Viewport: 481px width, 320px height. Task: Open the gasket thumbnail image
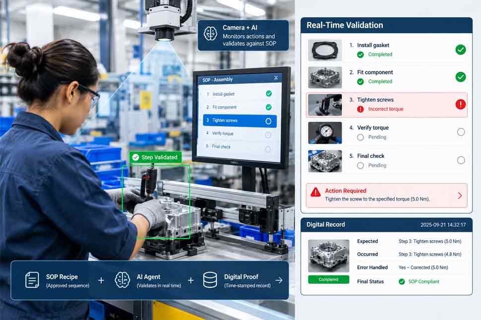325,50
